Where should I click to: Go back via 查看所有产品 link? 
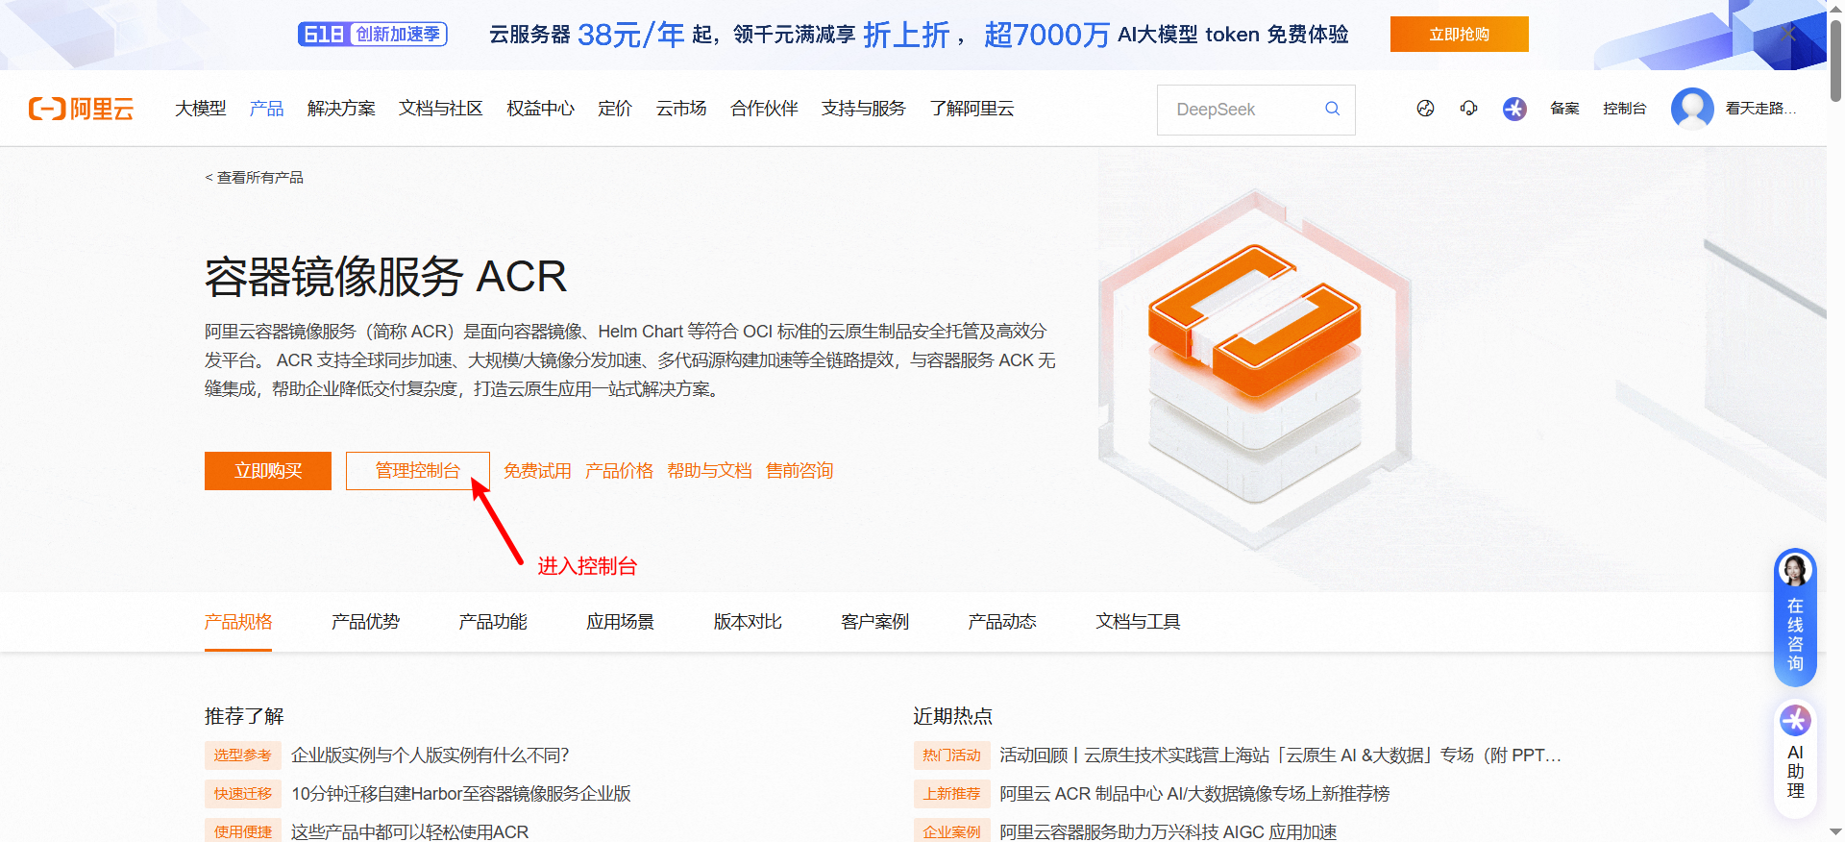[254, 178]
